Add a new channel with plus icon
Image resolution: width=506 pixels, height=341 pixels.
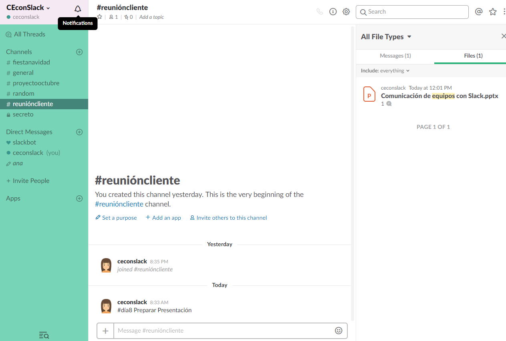coord(79,52)
